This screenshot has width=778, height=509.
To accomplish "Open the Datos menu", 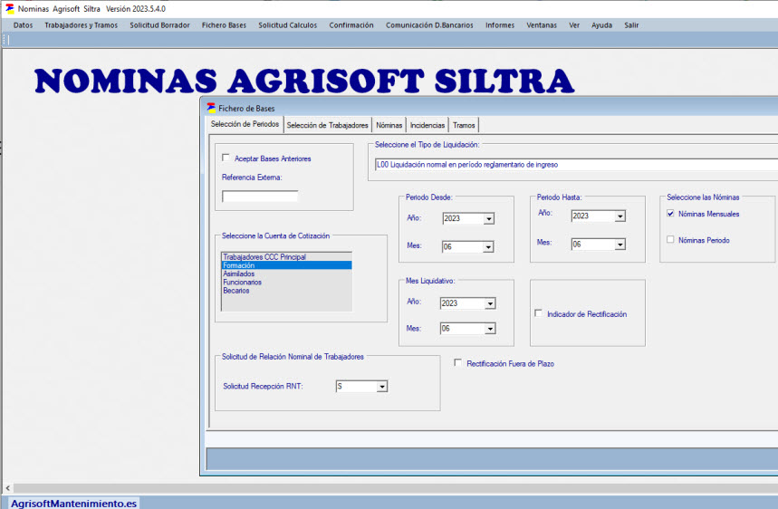I will click(x=23, y=25).
